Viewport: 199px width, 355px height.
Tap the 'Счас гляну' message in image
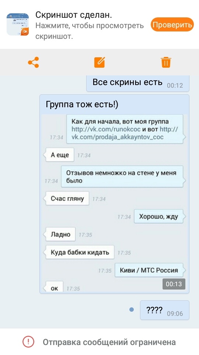[67, 199]
